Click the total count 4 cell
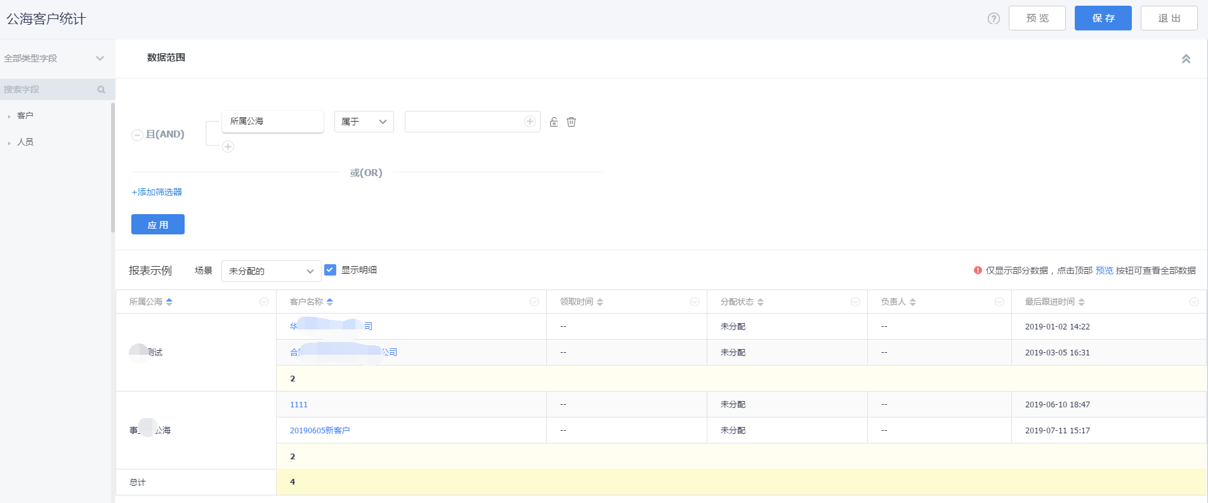This screenshot has height=503, width=1208. coord(741,482)
